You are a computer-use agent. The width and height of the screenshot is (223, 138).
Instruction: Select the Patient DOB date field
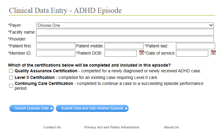(121, 53)
